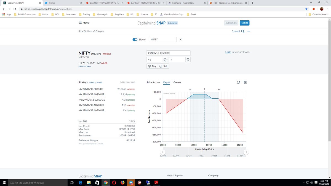
Task: Click Capitalmind SNAP header logo
Action: click(151, 23)
